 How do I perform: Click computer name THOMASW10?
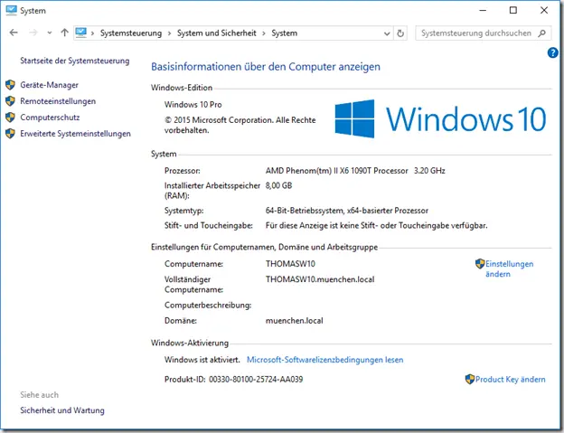(x=290, y=264)
